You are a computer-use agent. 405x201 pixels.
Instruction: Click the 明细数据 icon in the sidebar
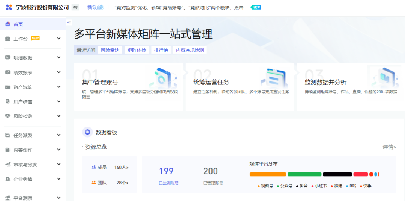(7, 58)
